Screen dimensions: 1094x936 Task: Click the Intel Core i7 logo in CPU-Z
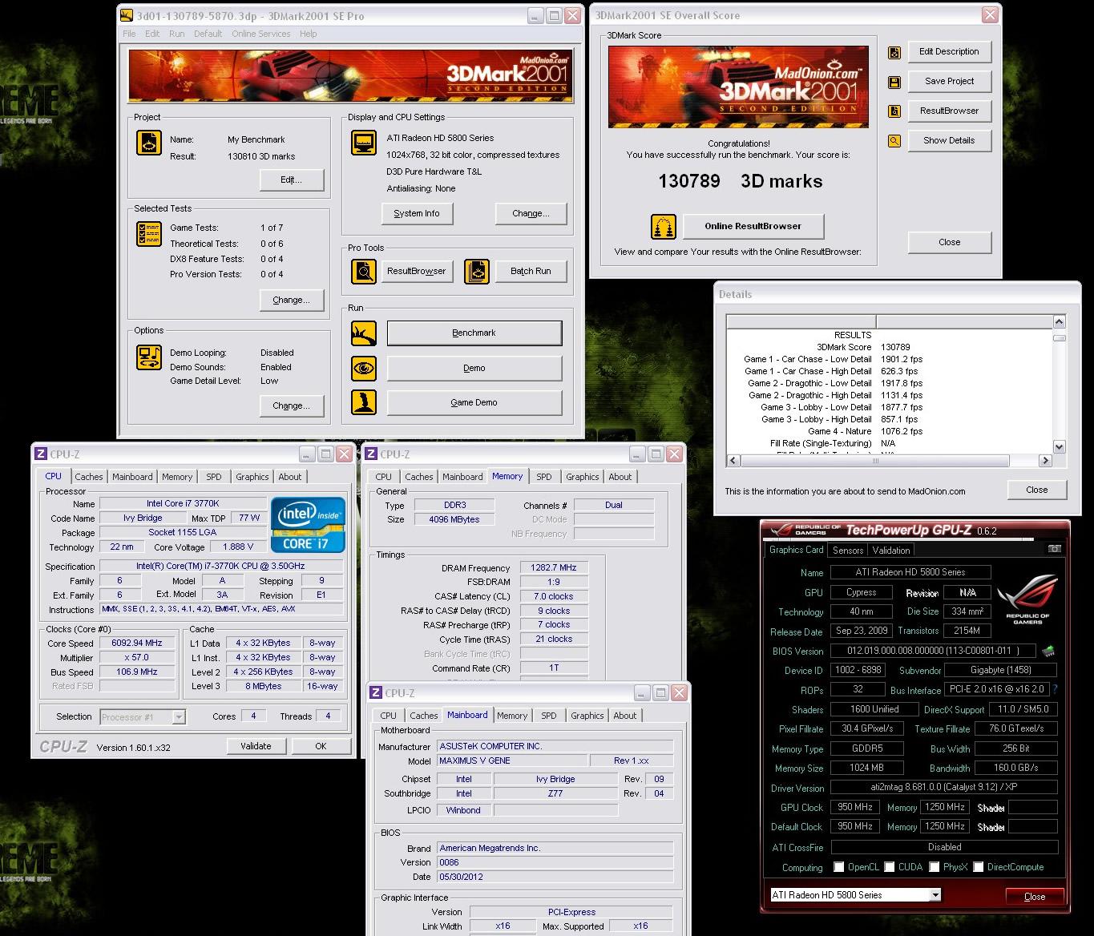pyautogui.click(x=308, y=525)
